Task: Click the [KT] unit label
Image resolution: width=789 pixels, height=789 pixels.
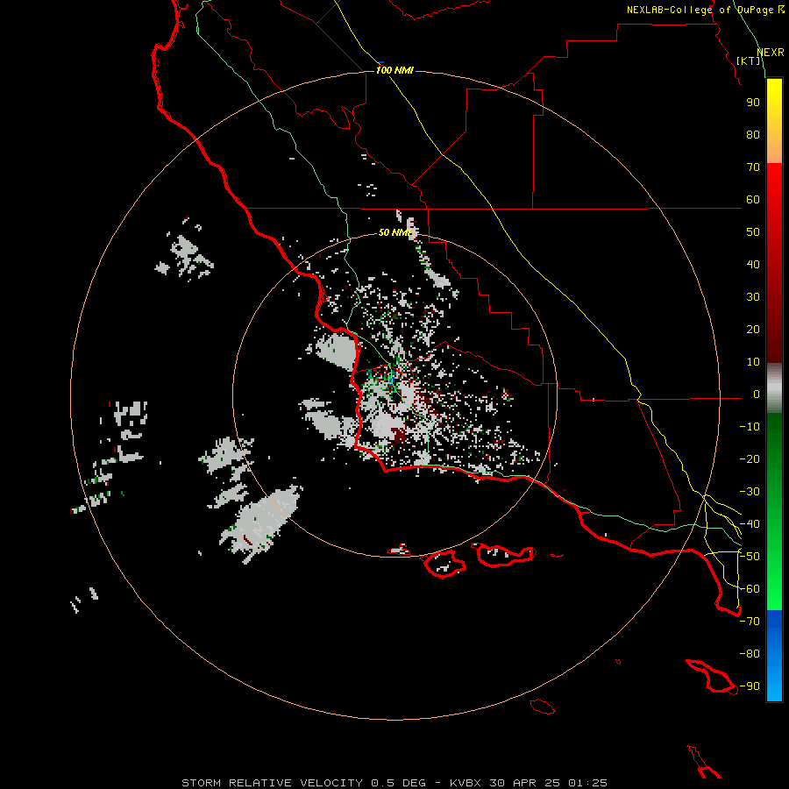Action: [x=749, y=60]
